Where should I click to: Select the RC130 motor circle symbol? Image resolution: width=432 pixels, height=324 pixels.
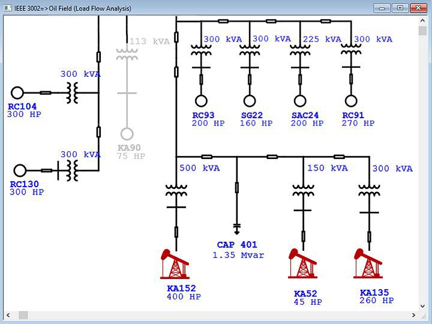[20, 170]
